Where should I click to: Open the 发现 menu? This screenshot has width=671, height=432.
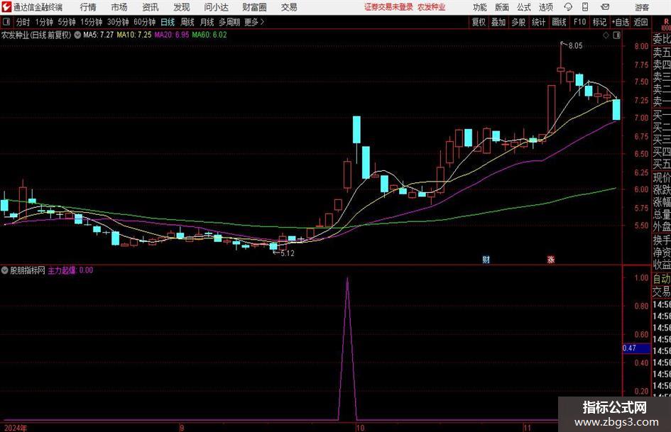[182, 7]
